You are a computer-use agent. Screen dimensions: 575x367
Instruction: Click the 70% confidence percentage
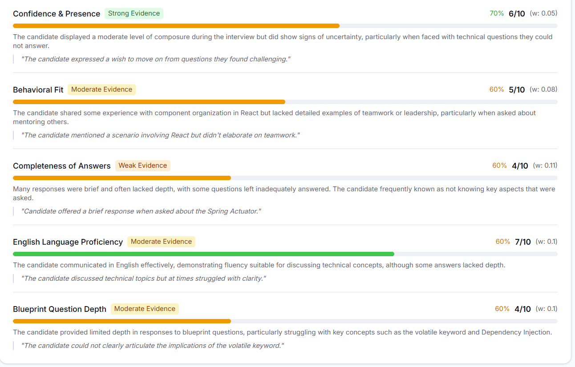497,13
